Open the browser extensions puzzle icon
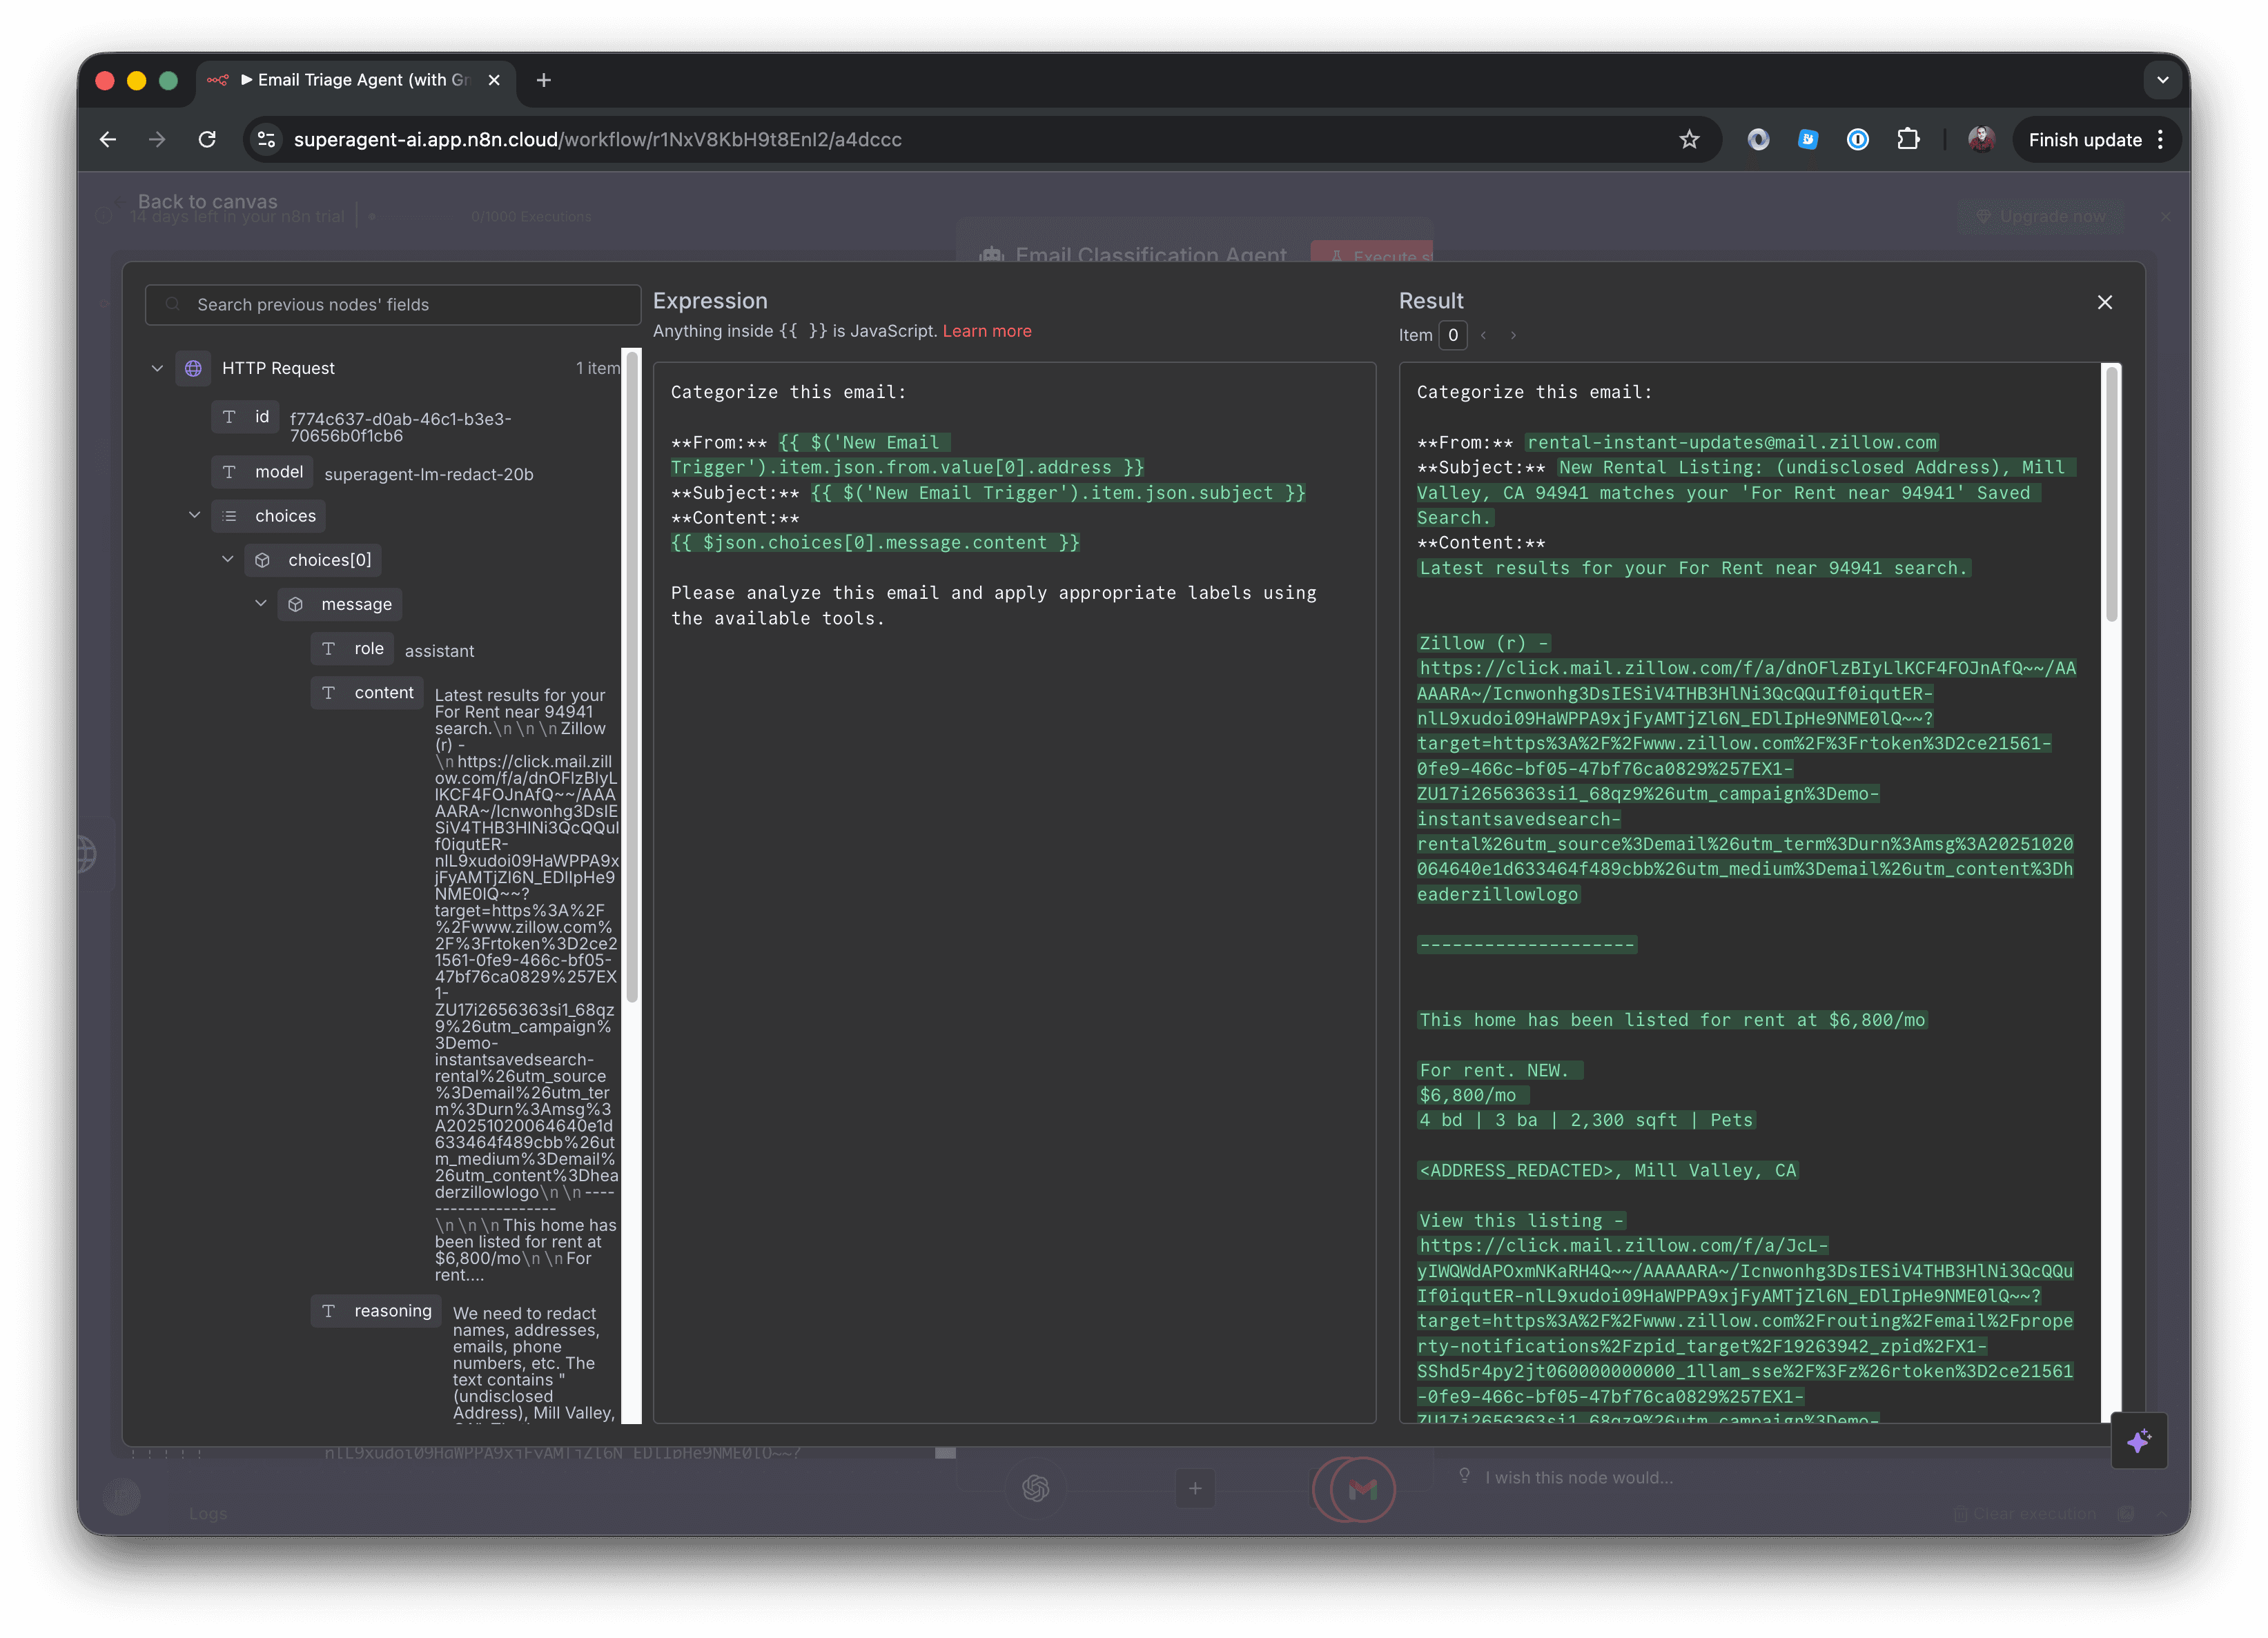Screen dimensions: 2268x1638 [x=1908, y=140]
